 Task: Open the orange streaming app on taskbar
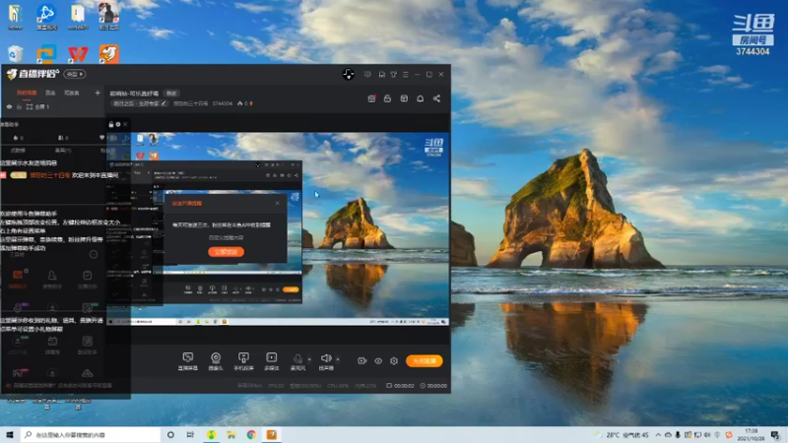click(x=272, y=434)
